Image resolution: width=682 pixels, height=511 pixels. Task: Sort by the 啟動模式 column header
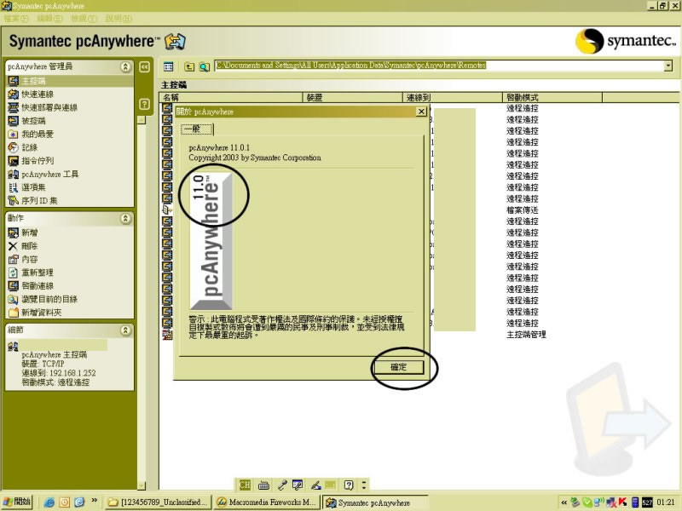point(552,97)
